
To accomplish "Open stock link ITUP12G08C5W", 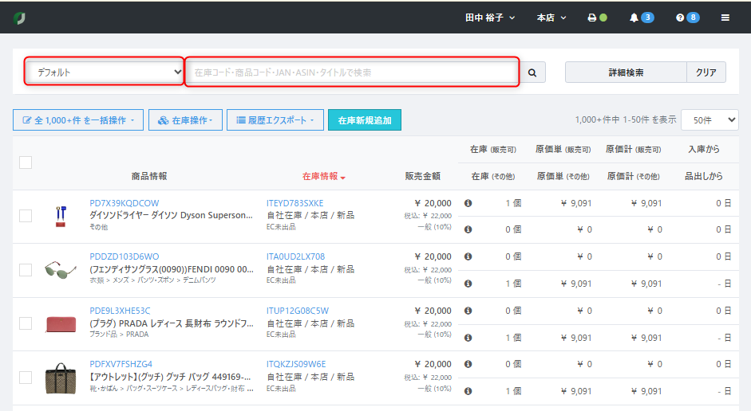I will (298, 311).
